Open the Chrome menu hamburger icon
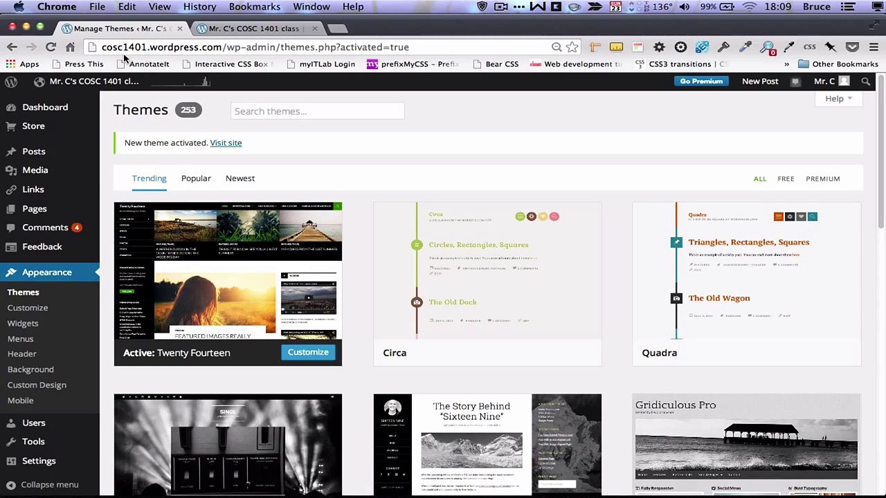 [874, 47]
